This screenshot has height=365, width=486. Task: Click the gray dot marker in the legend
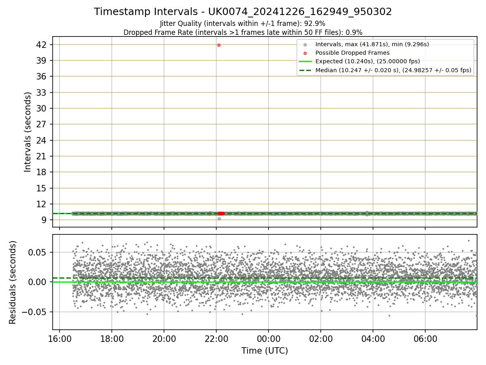pyautogui.click(x=305, y=44)
